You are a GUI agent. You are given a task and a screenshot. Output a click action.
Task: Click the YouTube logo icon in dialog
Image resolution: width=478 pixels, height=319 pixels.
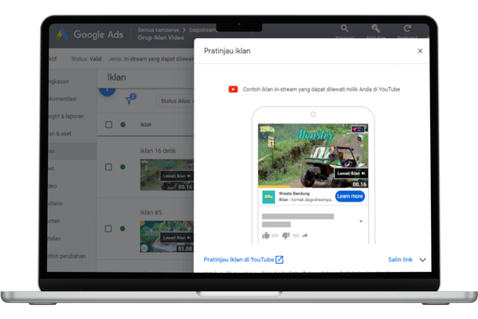pos(233,89)
